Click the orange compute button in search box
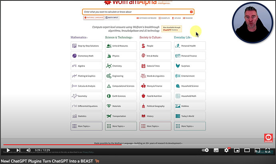This screenshot has width=276, height=164. (x=191, y=12)
